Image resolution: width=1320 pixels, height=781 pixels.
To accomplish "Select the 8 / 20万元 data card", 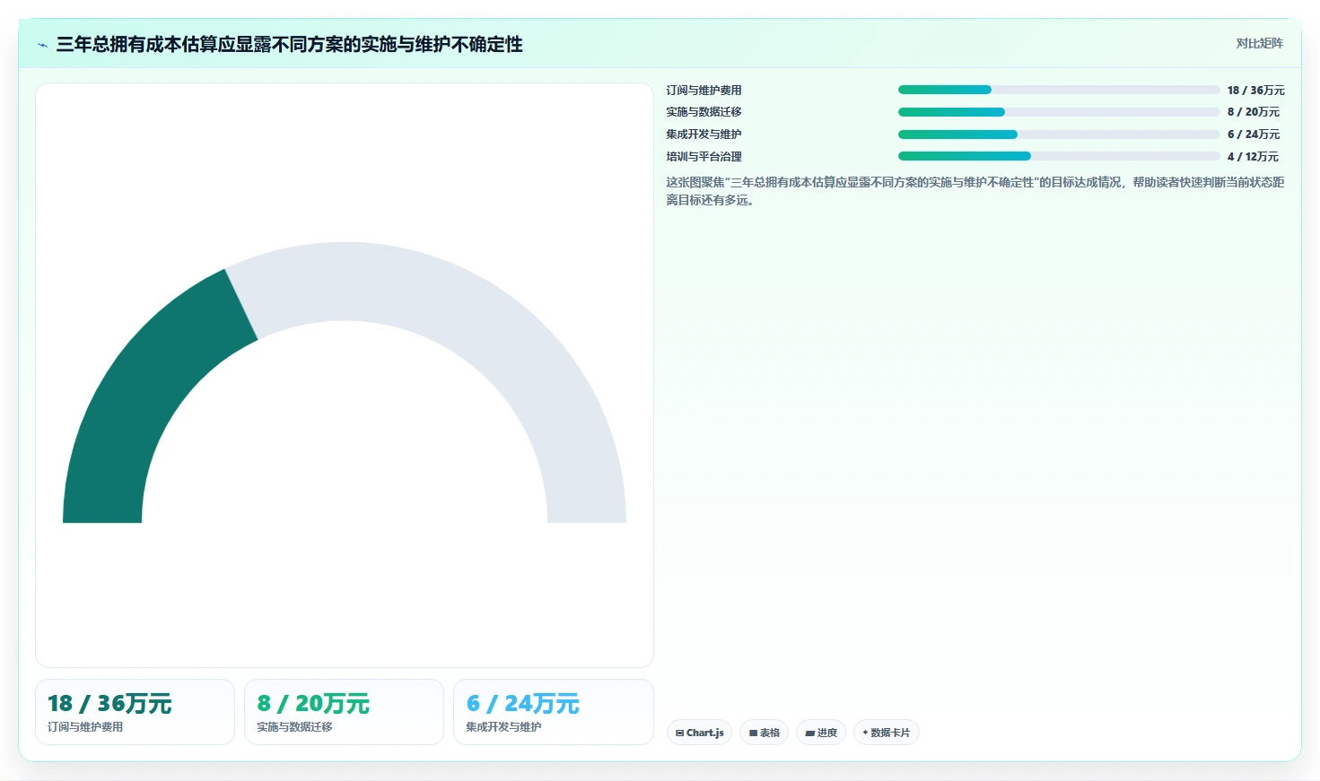I will coord(344,712).
